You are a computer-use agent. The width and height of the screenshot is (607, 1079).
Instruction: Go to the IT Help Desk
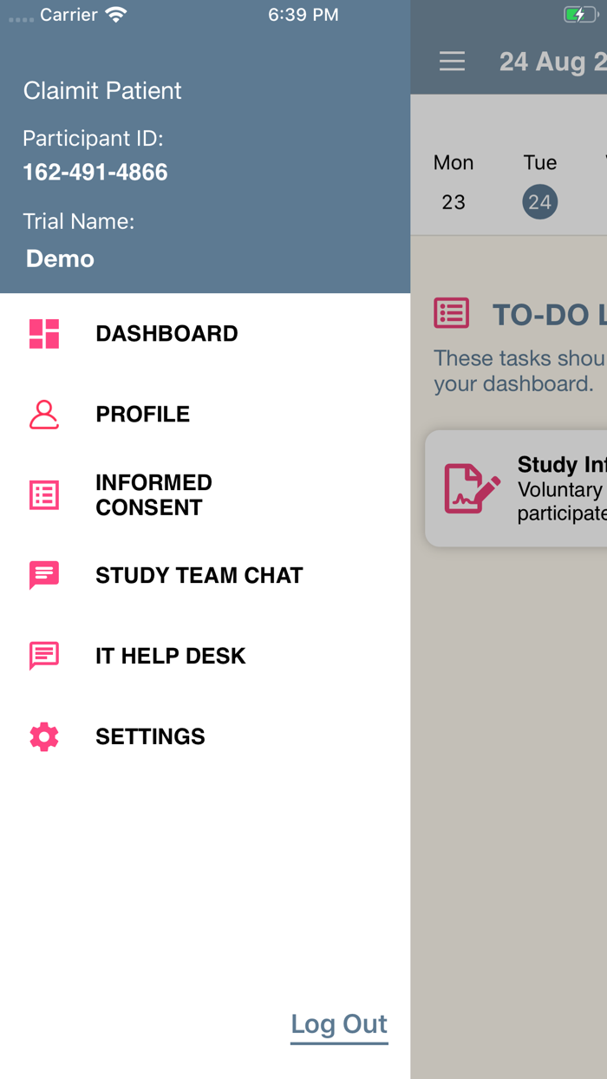[170, 656]
